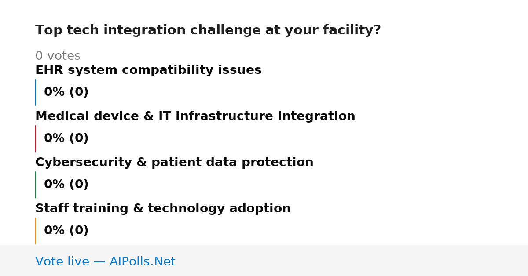Click the orange bar under Staff training option

click(35, 231)
